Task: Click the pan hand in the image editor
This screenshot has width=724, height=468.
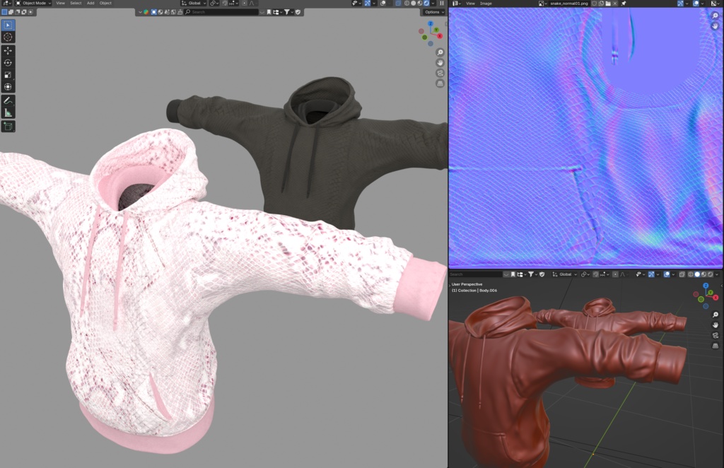Action: pos(716,26)
